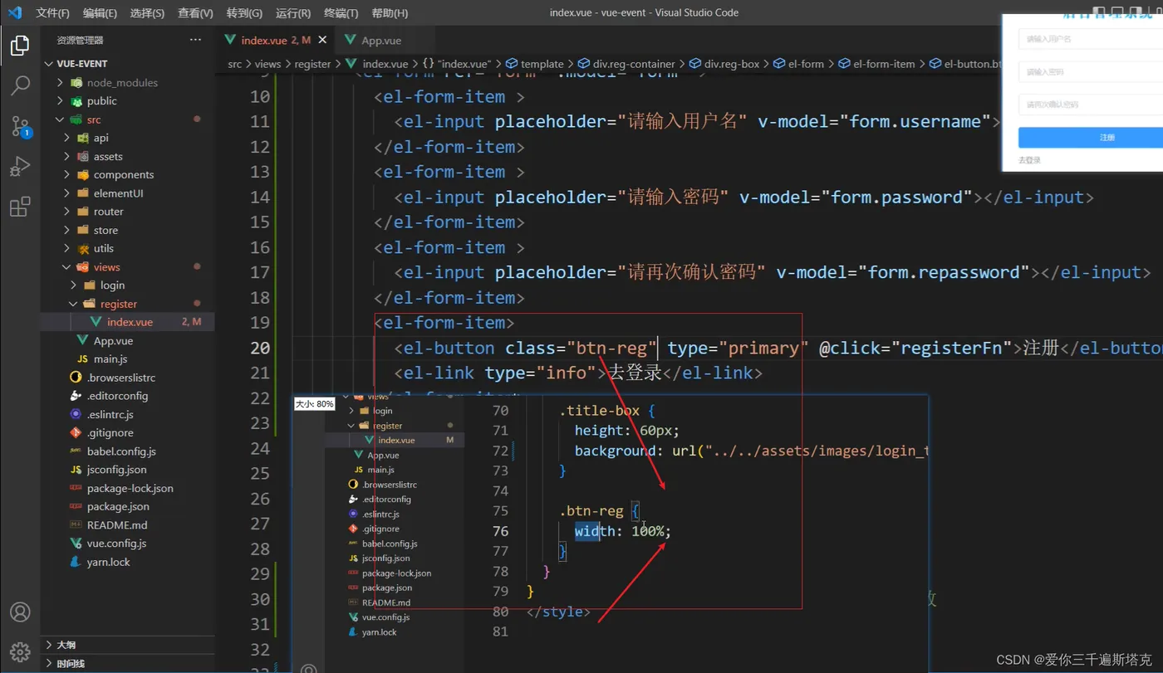
Task: Click the div.reg-box breadcrumb
Action: coord(724,64)
